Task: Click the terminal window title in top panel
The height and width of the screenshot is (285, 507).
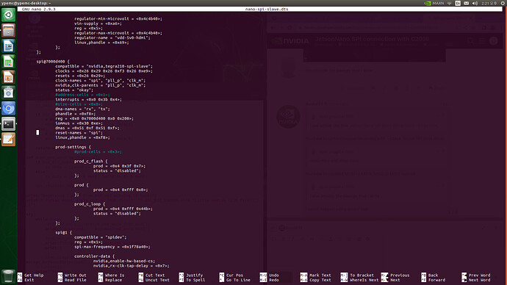Action: [26, 3]
